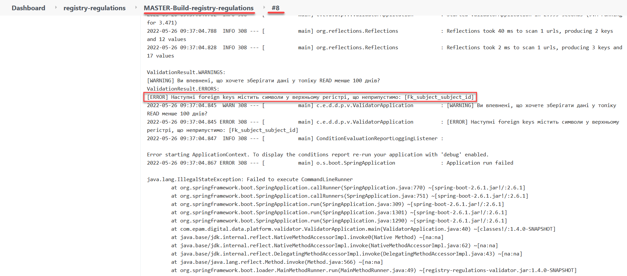The image size is (627, 276).
Task: Expand chevron after MASTER-Build-registry-regulations breadcrumb
Action: pos(264,7)
